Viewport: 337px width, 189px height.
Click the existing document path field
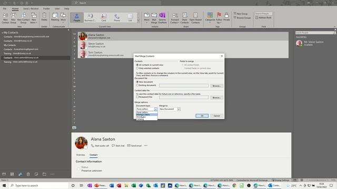coord(184,86)
